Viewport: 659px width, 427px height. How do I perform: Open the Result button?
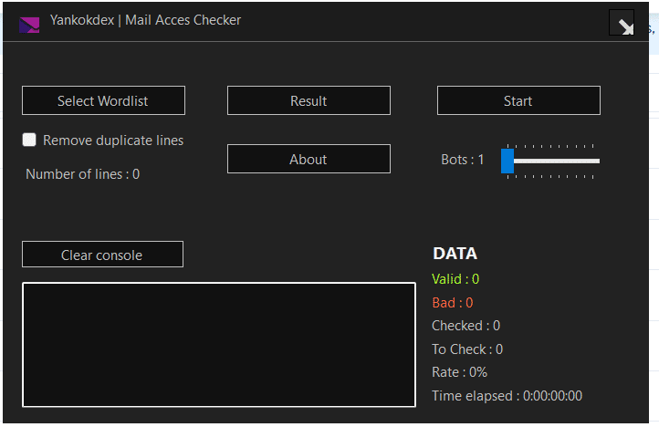pos(309,100)
